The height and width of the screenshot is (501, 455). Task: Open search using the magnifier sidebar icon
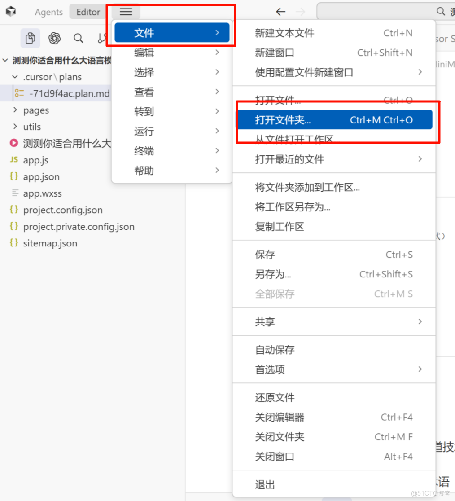78,38
